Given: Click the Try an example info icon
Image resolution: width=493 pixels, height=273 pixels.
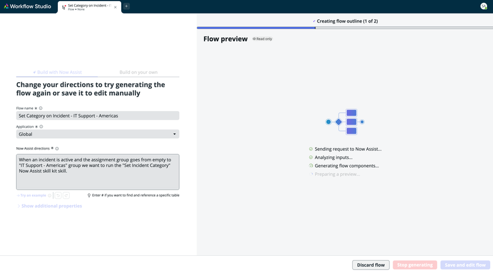Looking at the screenshot, I should click(x=50, y=196).
